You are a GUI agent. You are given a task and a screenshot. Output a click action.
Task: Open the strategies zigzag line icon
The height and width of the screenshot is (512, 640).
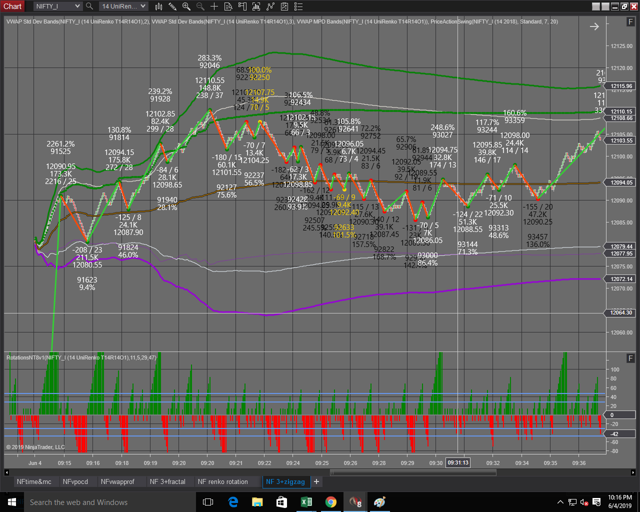270,6
